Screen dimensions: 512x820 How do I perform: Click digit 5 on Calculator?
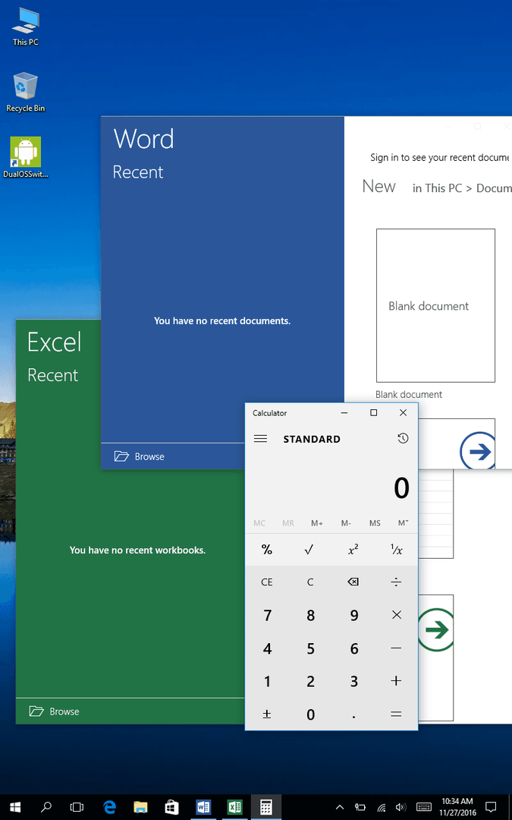point(309,648)
